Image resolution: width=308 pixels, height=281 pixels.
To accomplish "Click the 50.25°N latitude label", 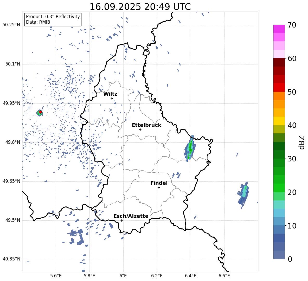I will (11, 25).
